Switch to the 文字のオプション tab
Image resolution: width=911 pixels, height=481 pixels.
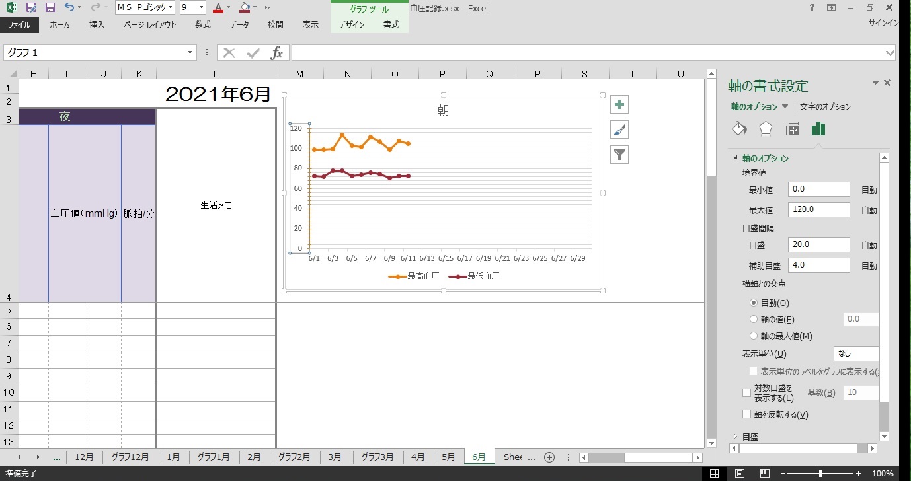[825, 106]
